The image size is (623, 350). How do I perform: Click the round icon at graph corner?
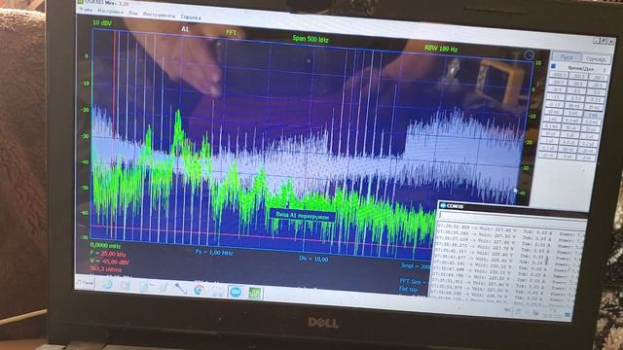[529, 55]
